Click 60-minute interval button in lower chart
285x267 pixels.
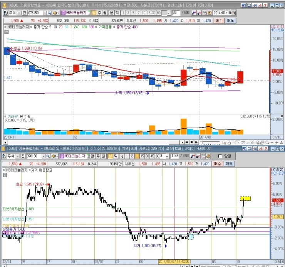(x=158, y=156)
